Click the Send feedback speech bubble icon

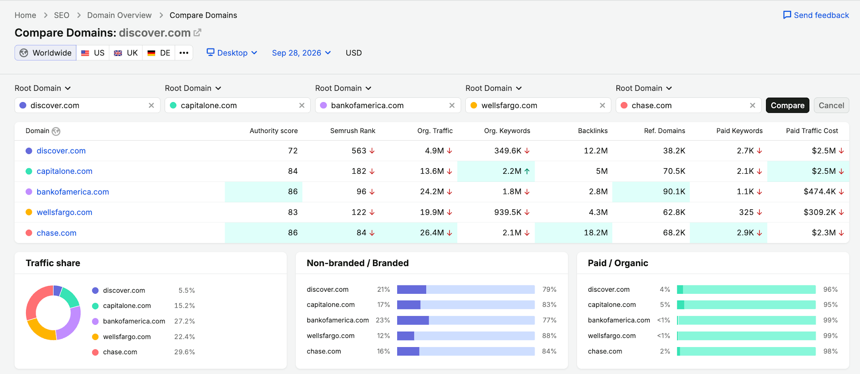[787, 15]
